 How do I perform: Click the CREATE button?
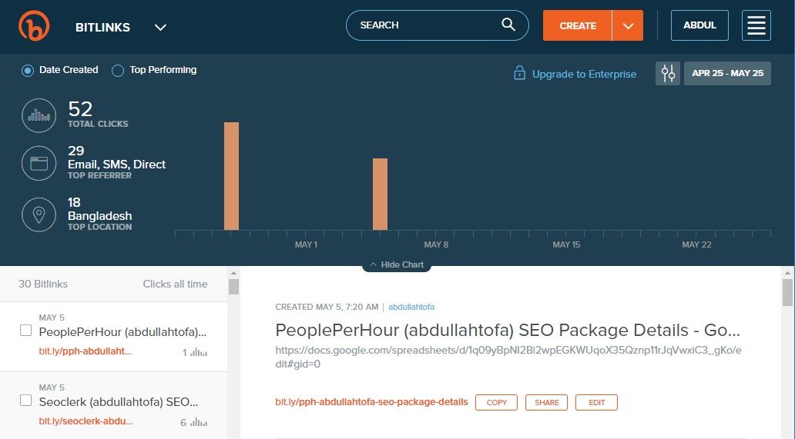[x=578, y=25]
